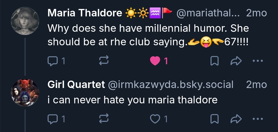Open more options for Girl Quartet's reply

click(x=258, y=118)
